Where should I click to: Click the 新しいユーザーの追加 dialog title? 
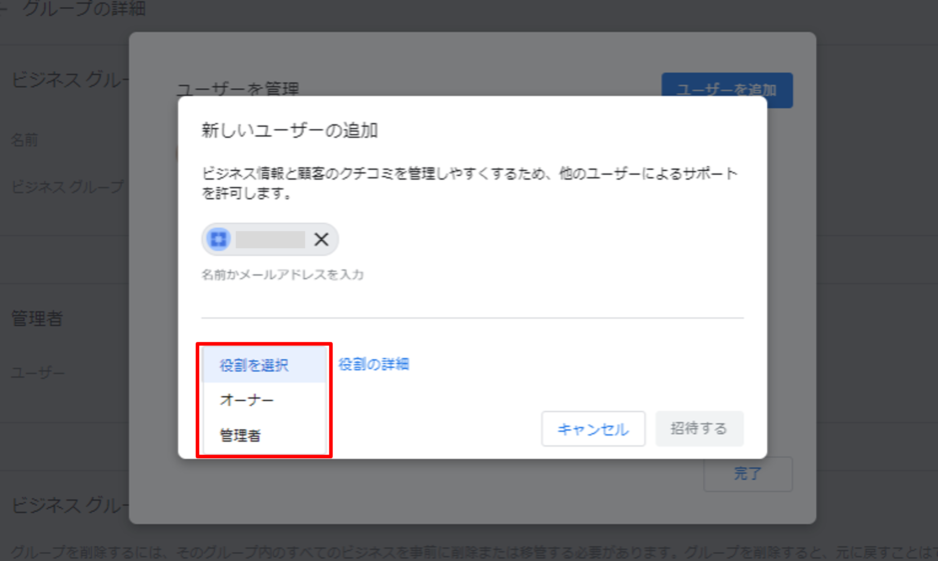click(x=289, y=131)
